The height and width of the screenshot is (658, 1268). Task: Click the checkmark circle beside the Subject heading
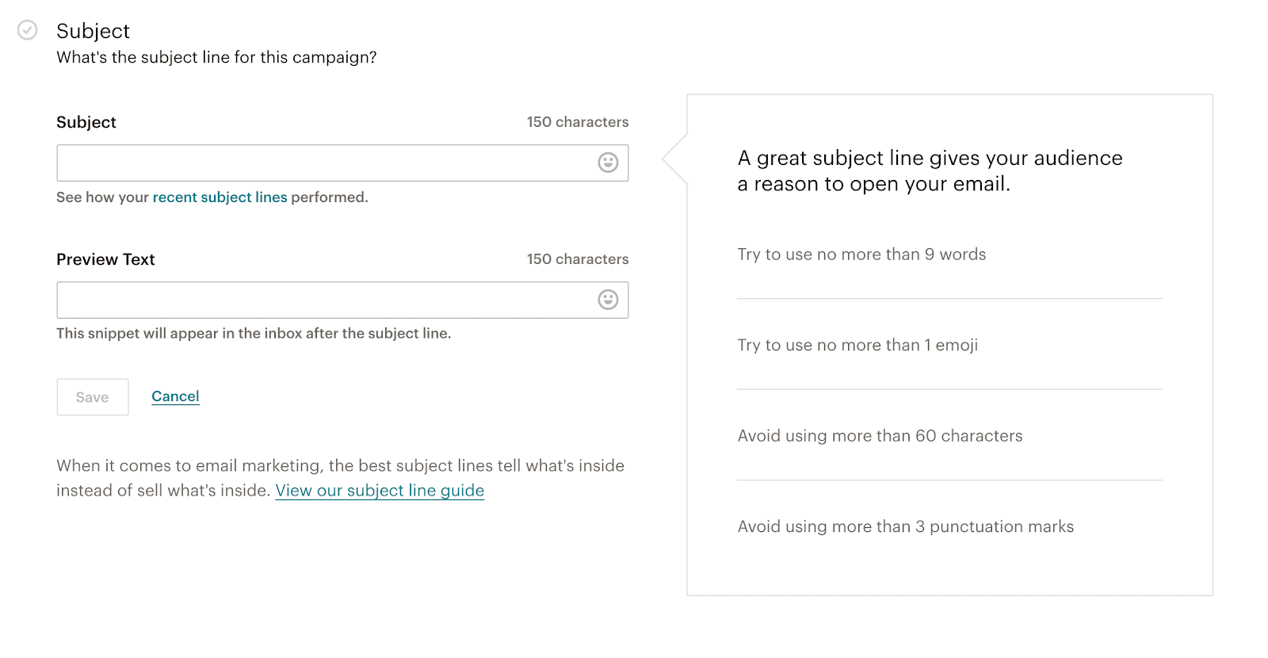(x=28, y=30)
